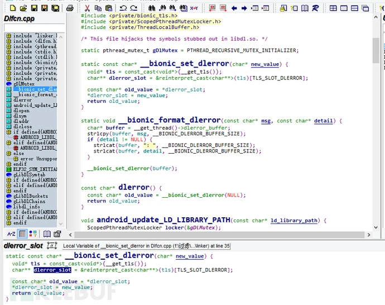
Task: Click underlined detail parameter in function signature
Action: point(324,121)
